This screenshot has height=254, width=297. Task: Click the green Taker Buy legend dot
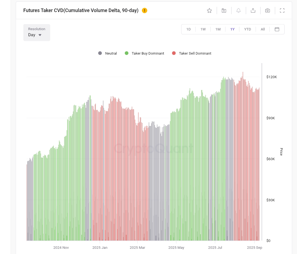pyautogui.click(x=127, y=53)
